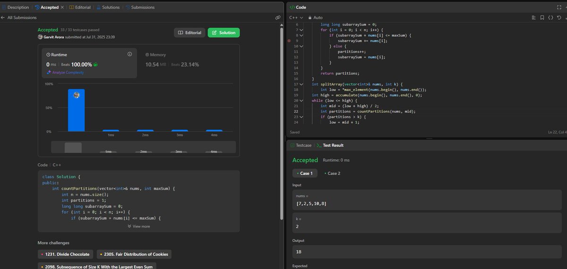The height and width of the screenshot is (269, 567).
Task: Click the Runtime clock icon
Action: [48, 55]
